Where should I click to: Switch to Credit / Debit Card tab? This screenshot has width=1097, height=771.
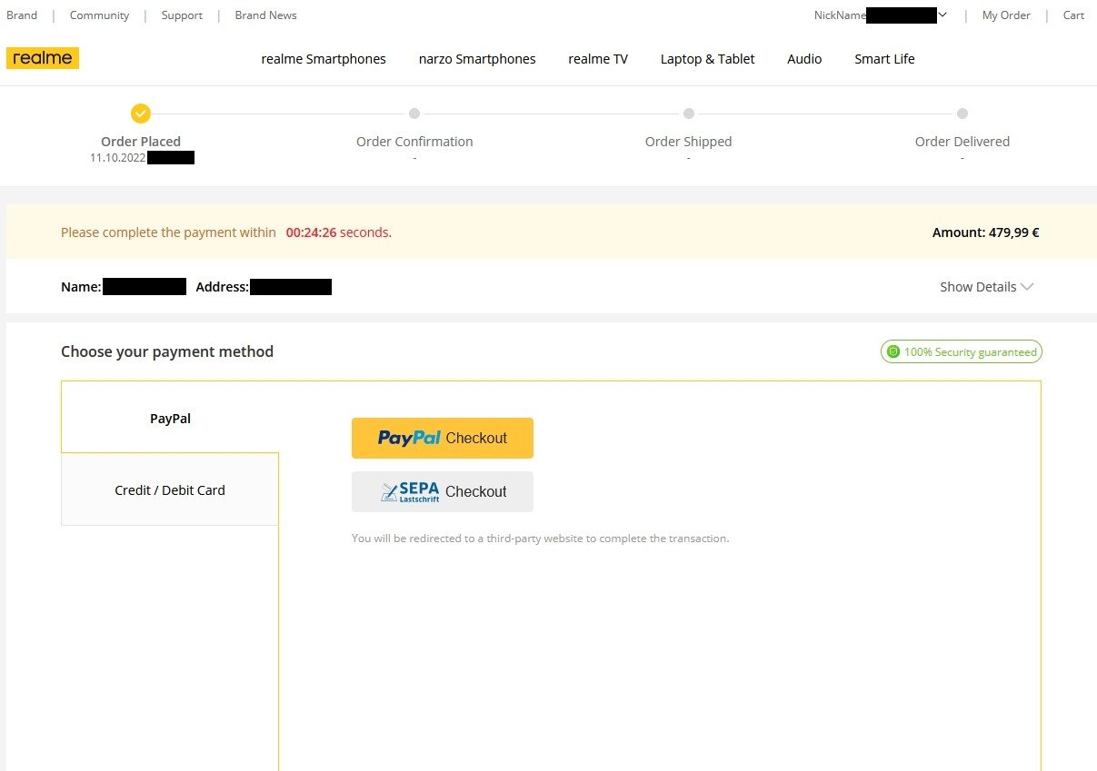(x=170, y=490)
